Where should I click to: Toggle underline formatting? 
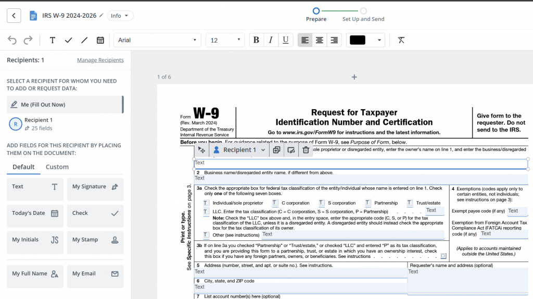point(285,40)
